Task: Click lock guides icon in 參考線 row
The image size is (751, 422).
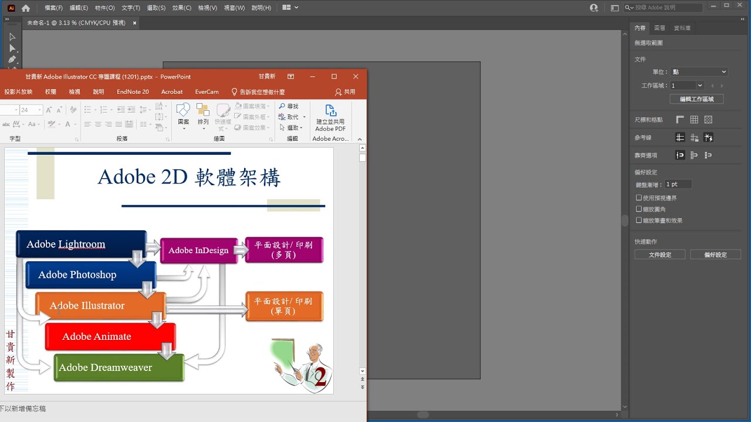Action: (694, 138)
